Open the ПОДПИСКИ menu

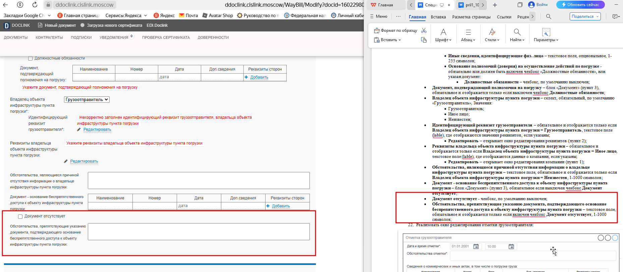(x=81, y=37)
